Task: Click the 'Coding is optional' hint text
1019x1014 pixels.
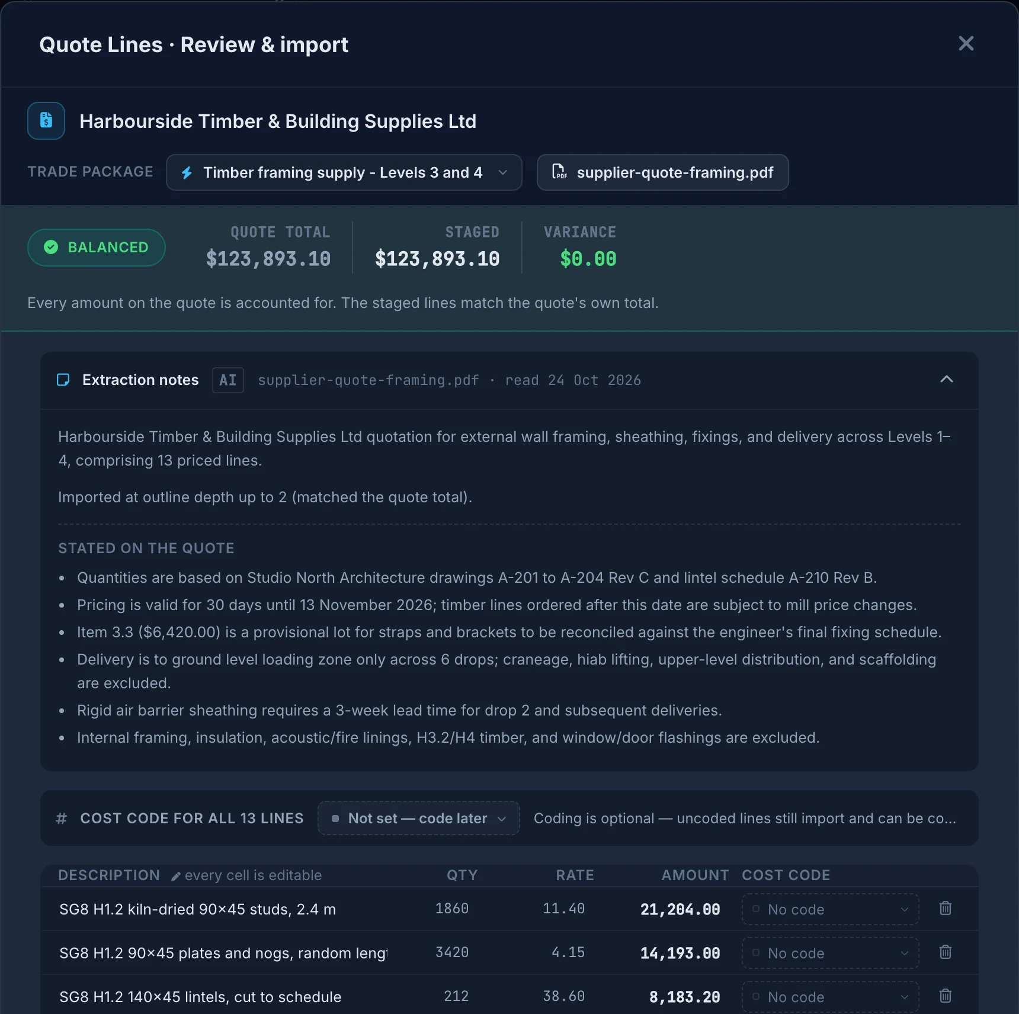Action: click(x=745, y=818)
